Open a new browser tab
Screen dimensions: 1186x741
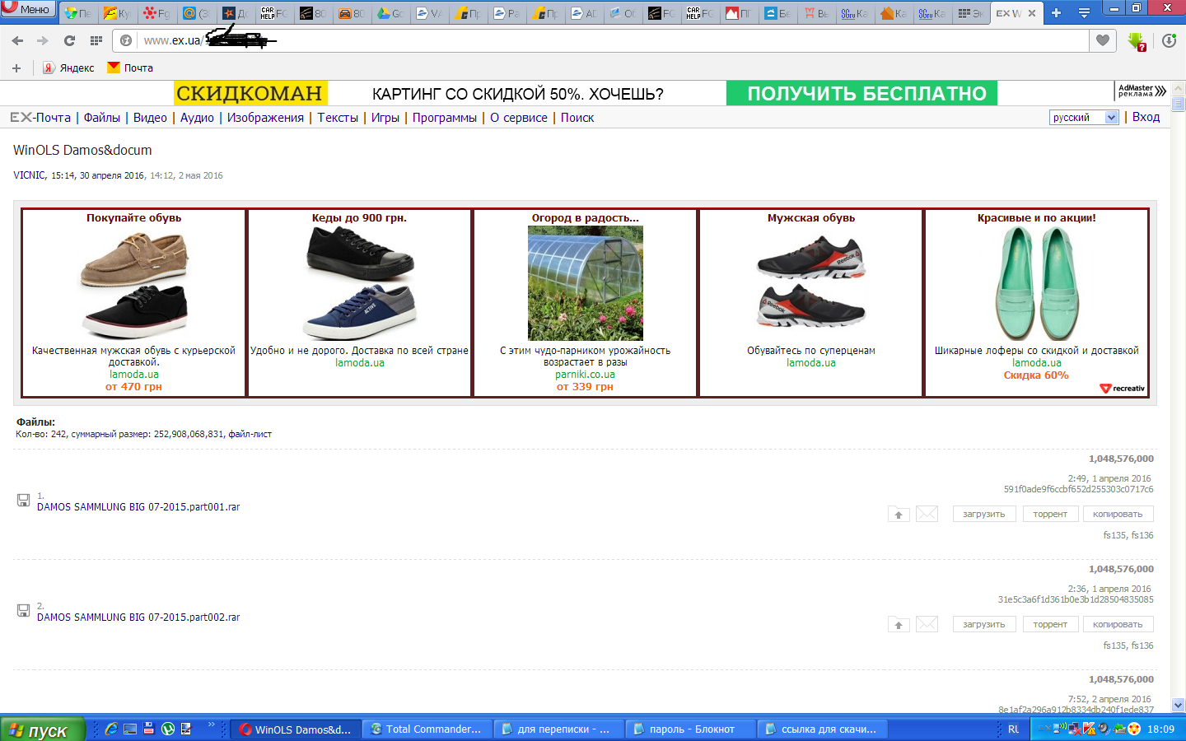1056,13
